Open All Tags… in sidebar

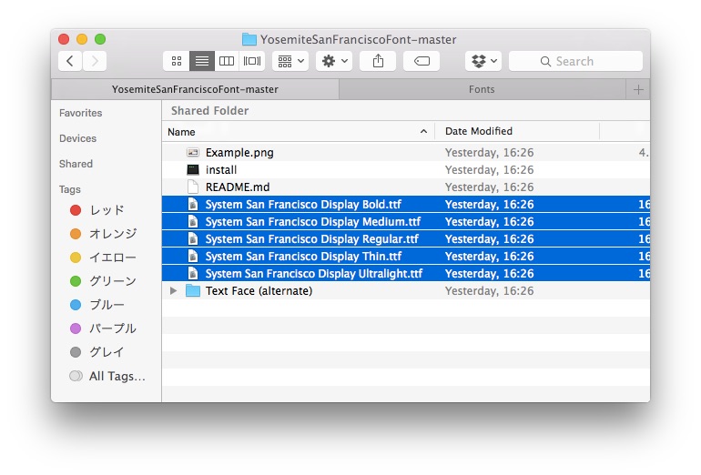click(x=107, y=376)
